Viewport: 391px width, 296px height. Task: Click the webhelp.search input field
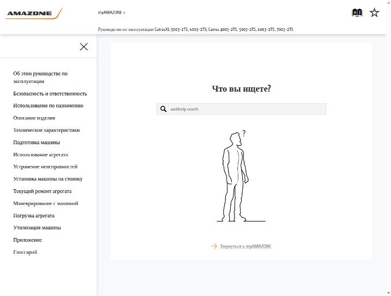pos(241,109)
